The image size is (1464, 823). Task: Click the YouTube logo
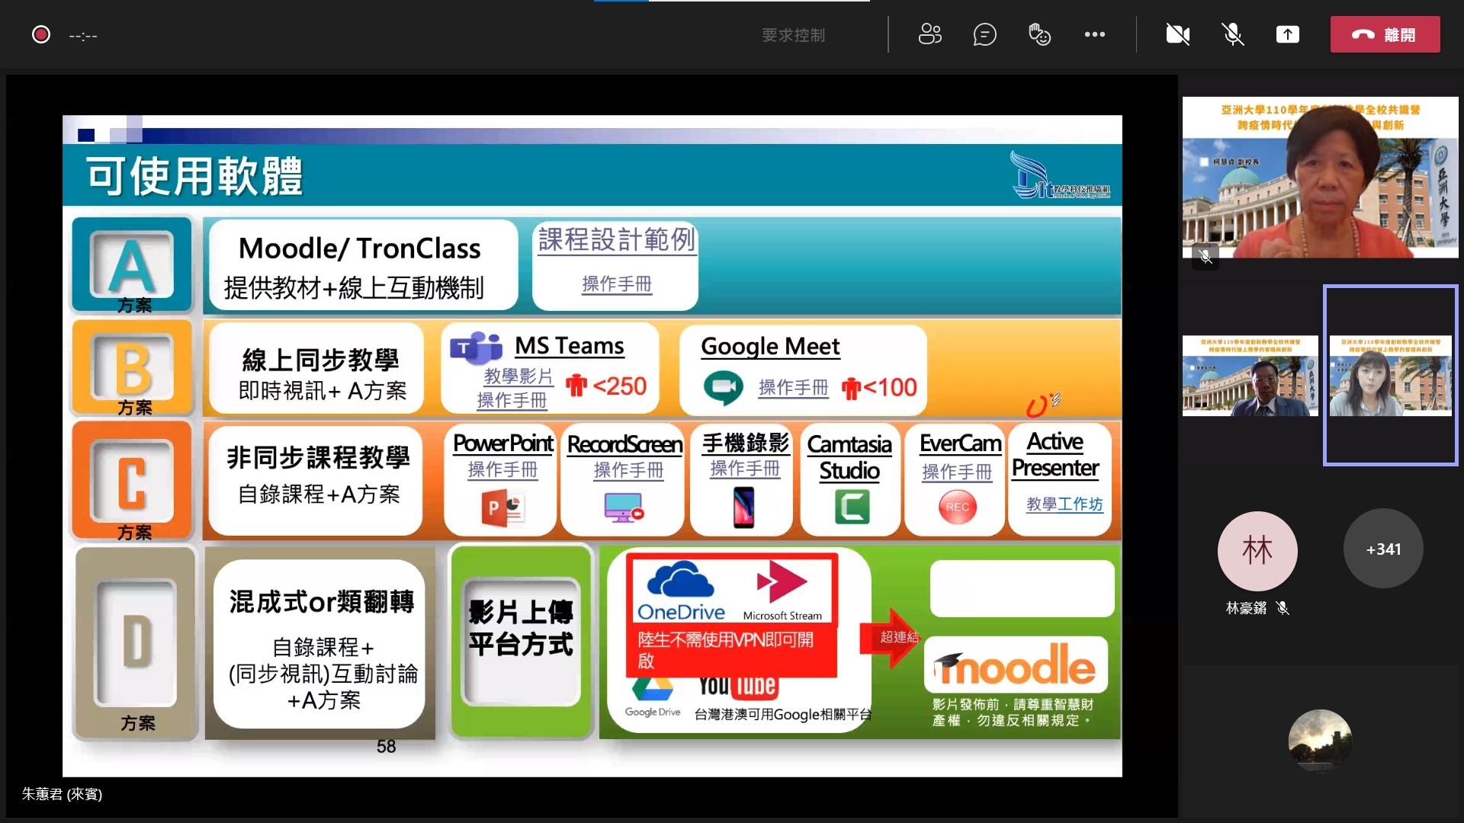click(737, 687)
